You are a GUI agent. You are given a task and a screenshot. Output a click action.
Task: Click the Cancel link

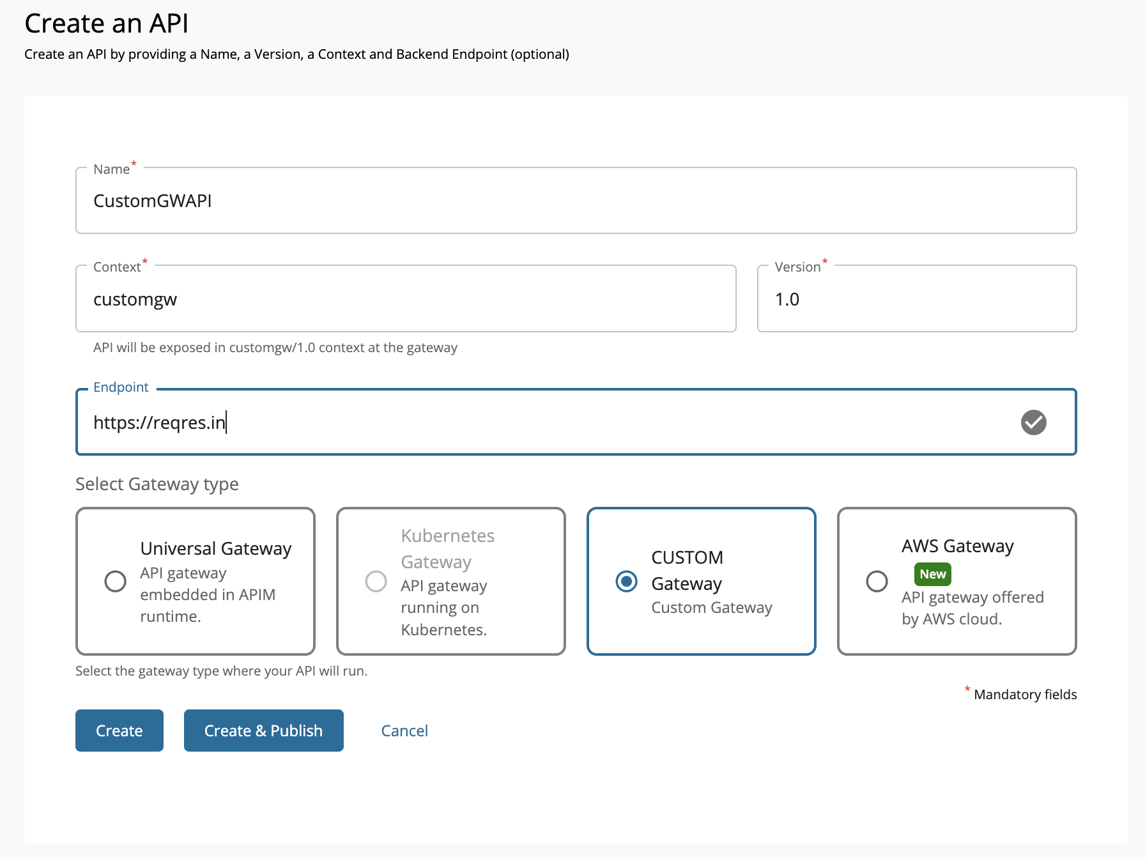404,731
